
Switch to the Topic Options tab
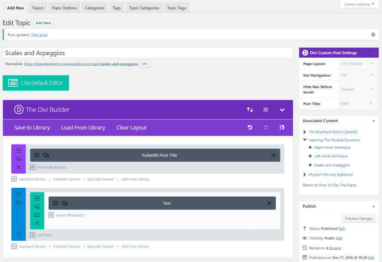coord(64,8)
